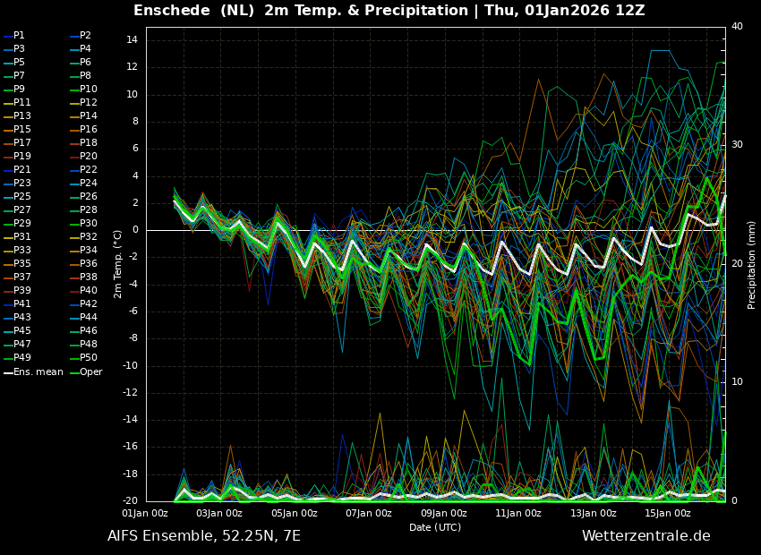This screenshot has height=555, width=761.
Task: Click the Date (UTC) axis label
Action: 435,527
